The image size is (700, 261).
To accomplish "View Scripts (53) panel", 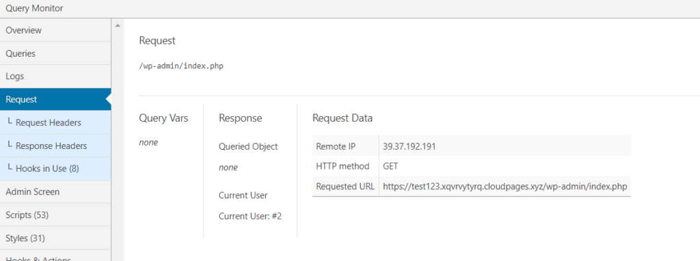I will (55, 215).
